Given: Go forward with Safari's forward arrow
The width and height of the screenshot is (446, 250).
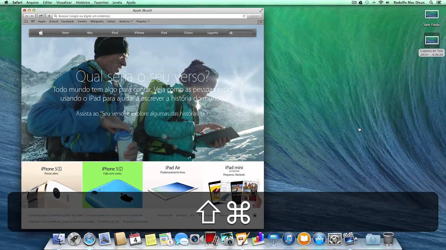Looking at the screenshot, I should click(32, 16).
